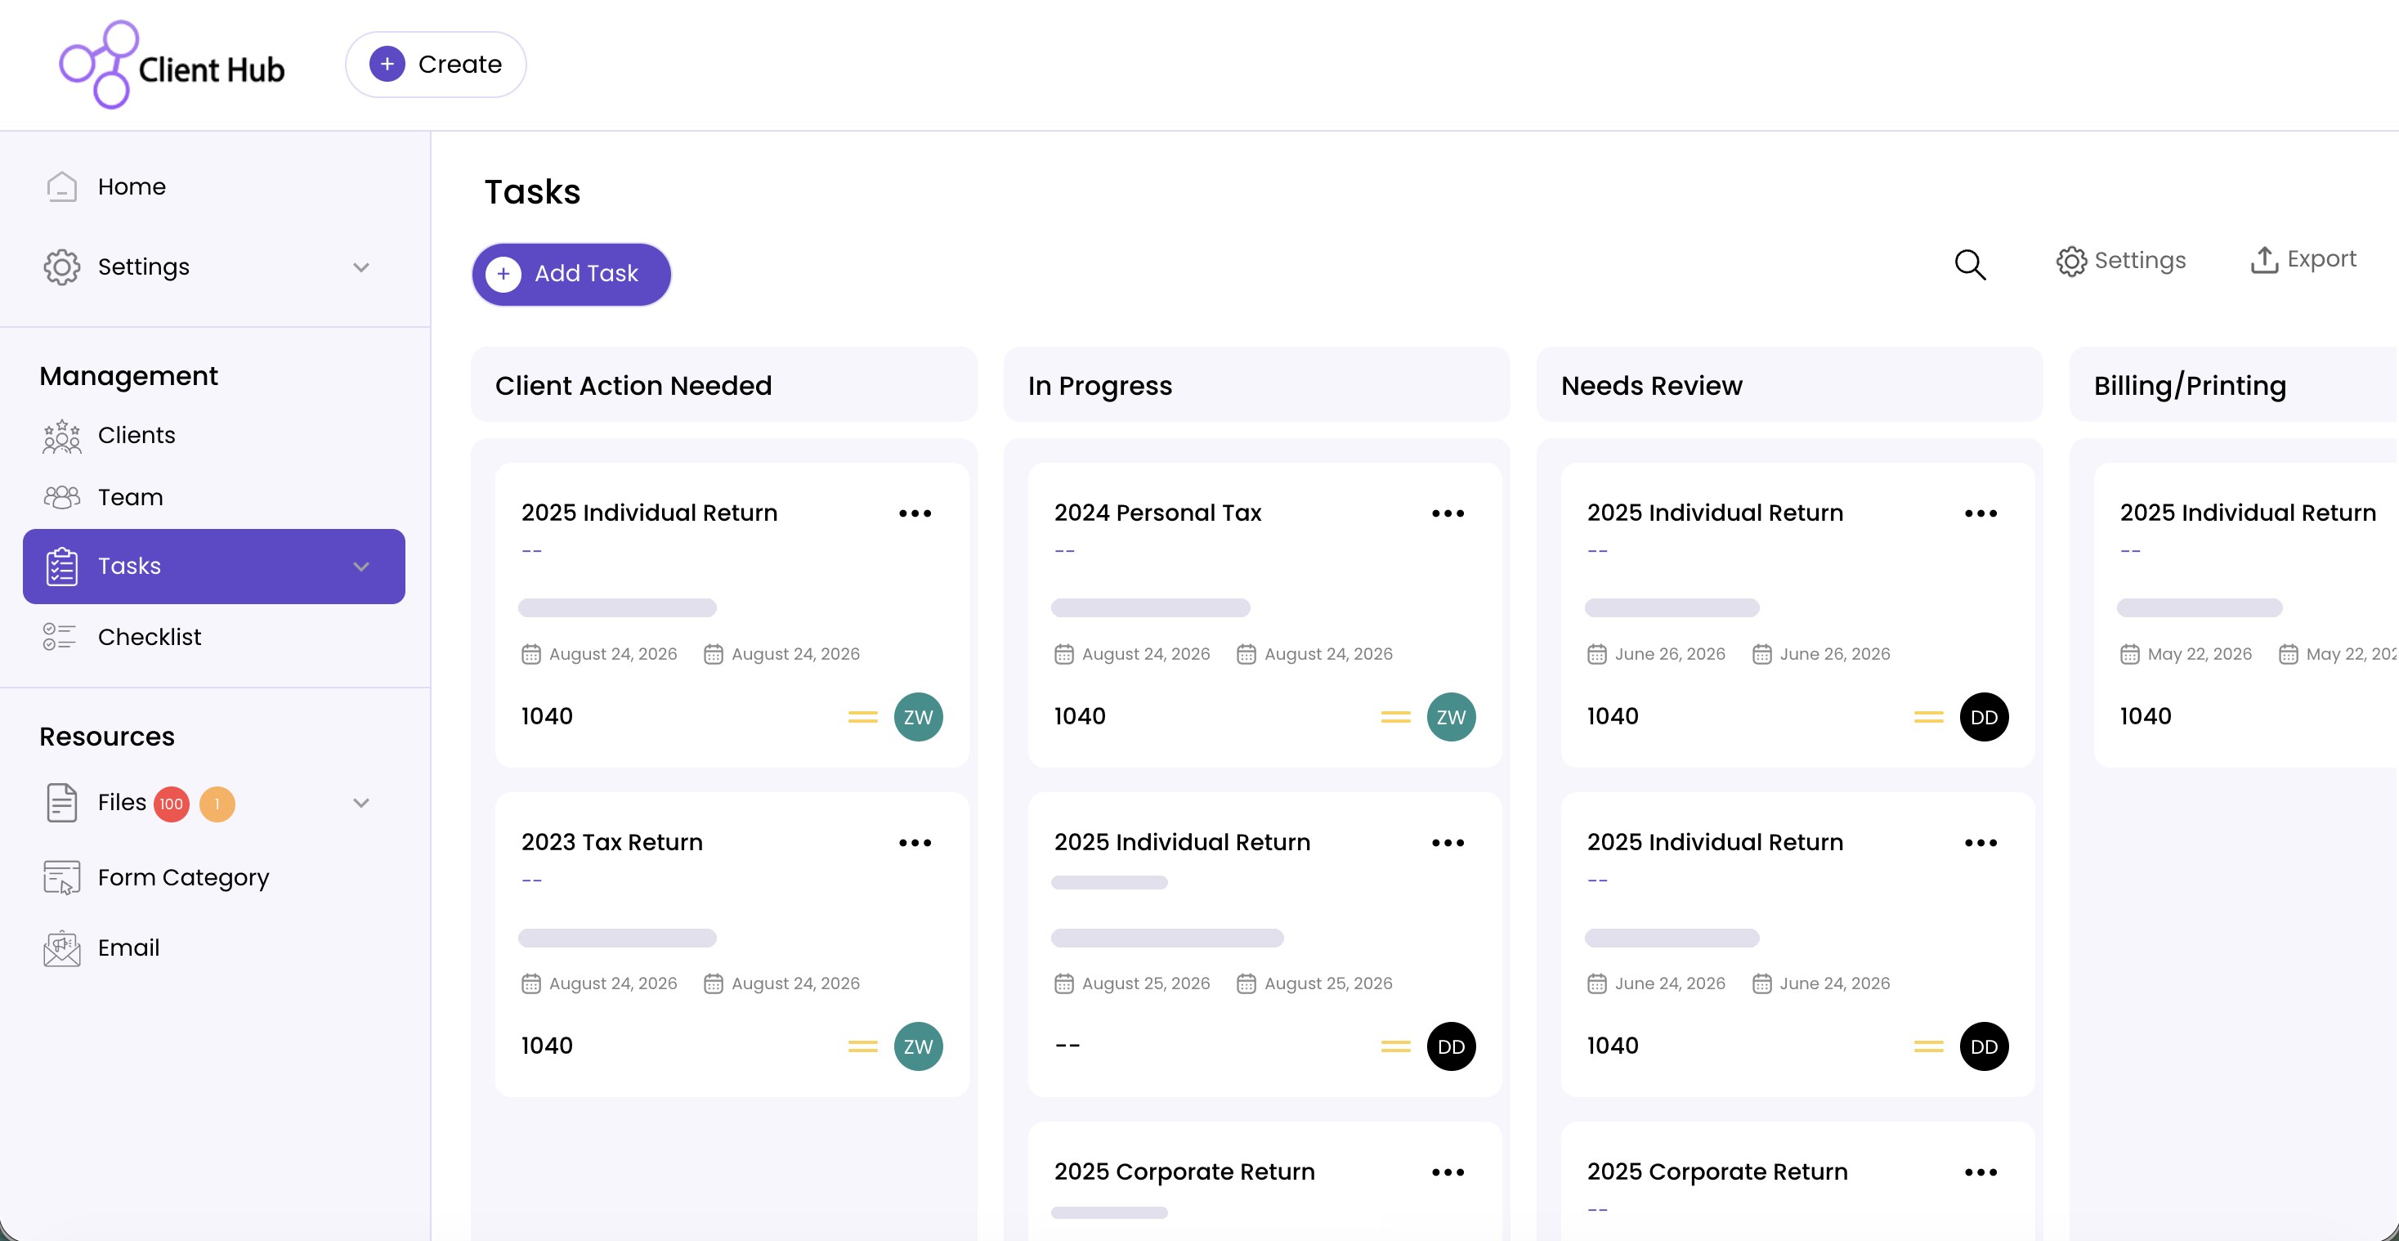Click the ZW avatar on 2024 Personal Tax
2399x1241 pixels.
(1451, 718)
